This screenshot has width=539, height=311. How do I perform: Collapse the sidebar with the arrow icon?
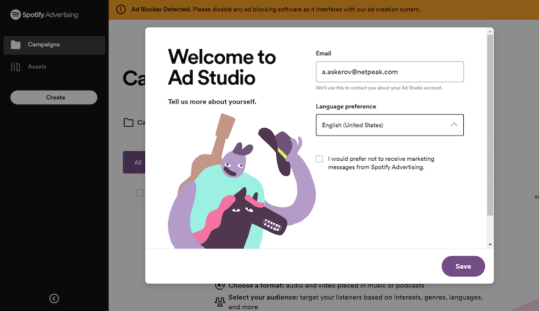click(x=54, y=298)
